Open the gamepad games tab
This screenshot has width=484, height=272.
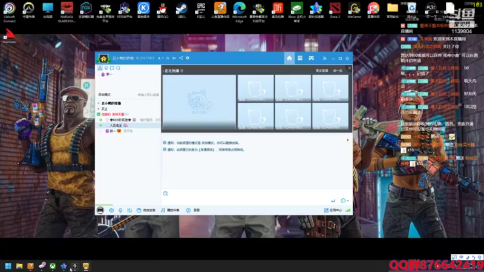(311, 58)
